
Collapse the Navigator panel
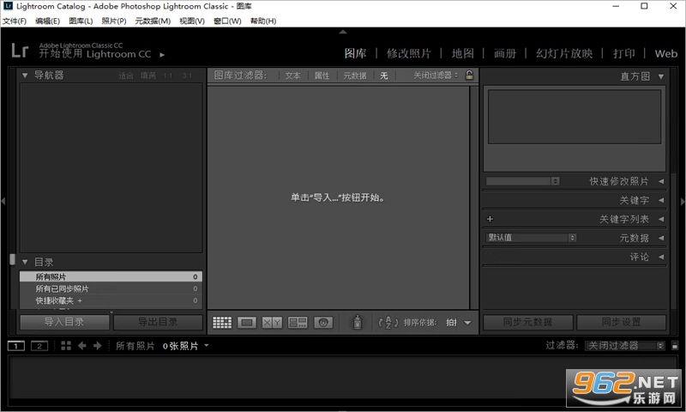pyautogui.click(x=25, y=76)
